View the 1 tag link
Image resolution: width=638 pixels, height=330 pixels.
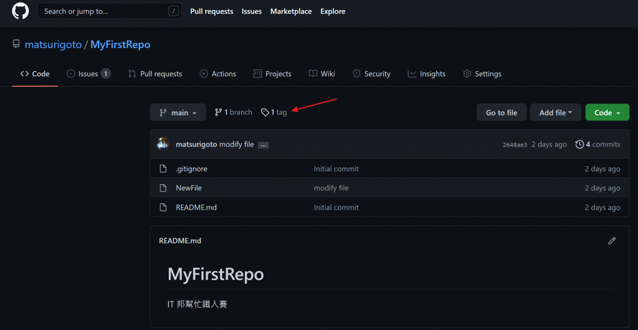274,112
